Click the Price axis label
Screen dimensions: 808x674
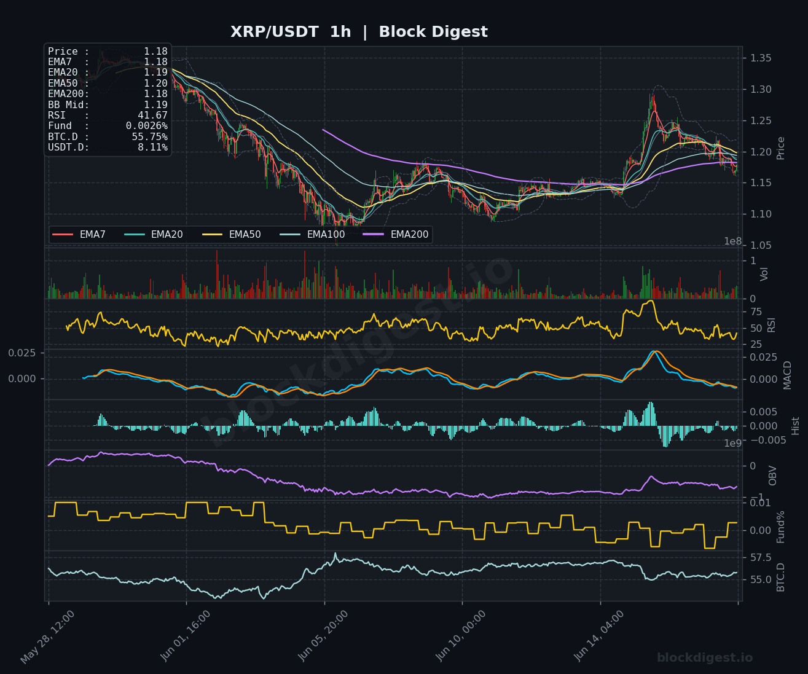[781, 148]
